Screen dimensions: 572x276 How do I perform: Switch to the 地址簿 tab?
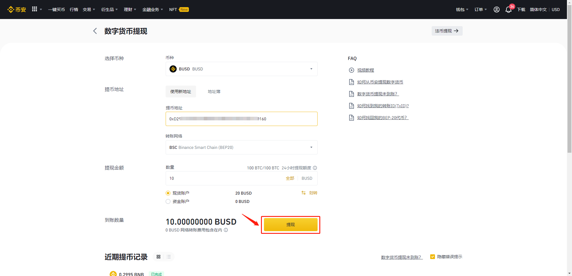coord(214,92)
